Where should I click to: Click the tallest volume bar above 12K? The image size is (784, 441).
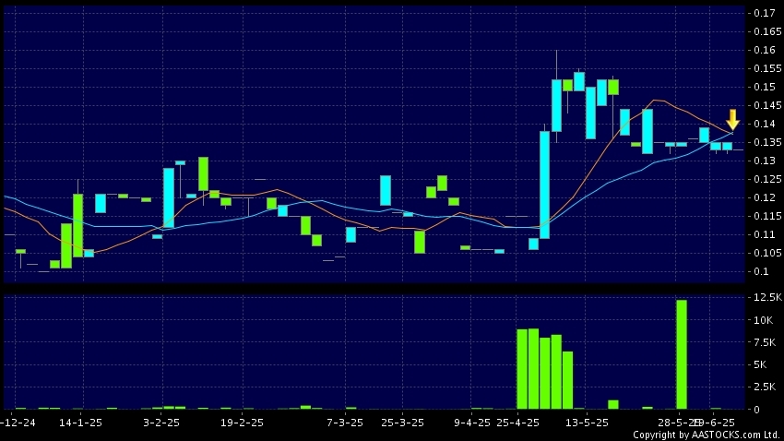coord(682,354)
